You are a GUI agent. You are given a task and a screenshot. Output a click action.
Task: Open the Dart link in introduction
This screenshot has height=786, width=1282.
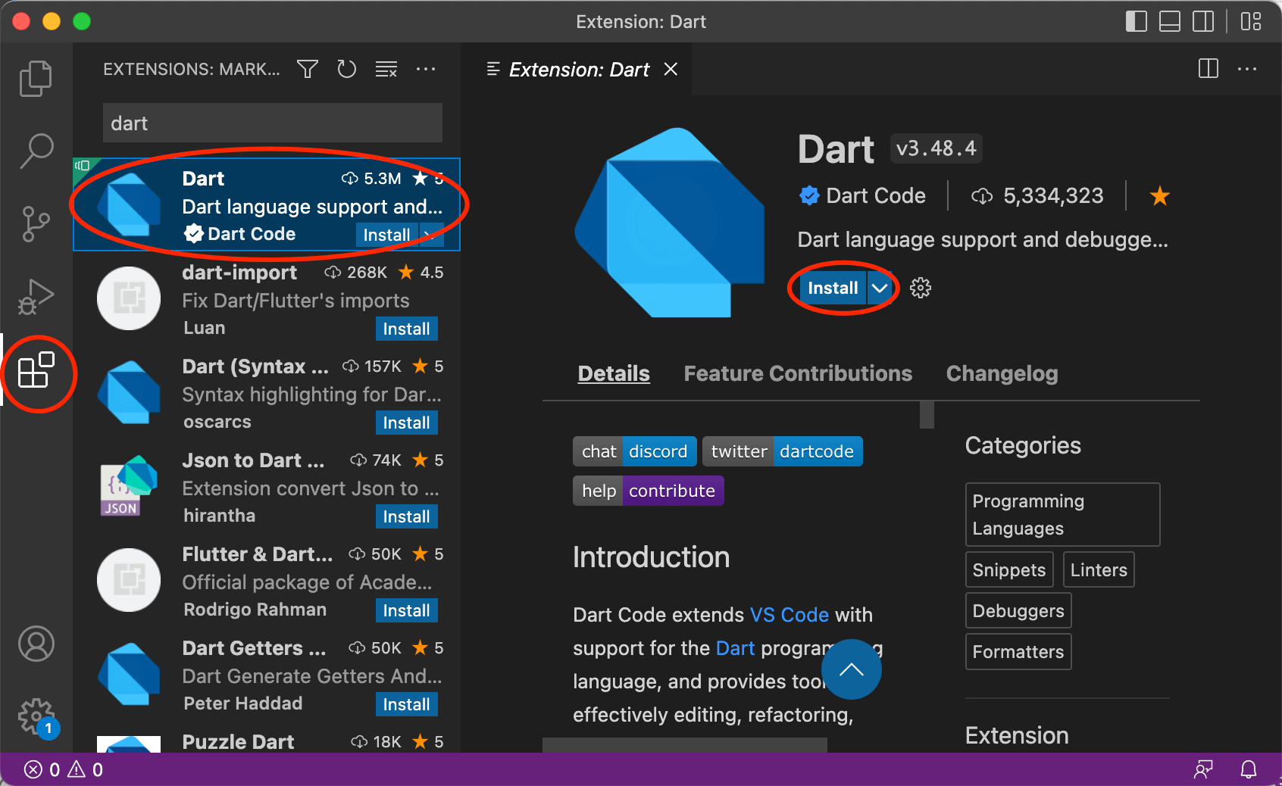[735, 648]
